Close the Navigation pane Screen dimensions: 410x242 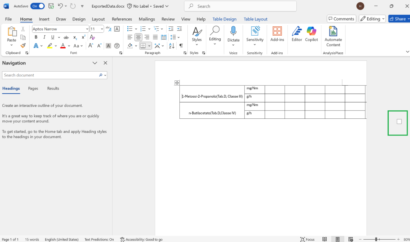point(105,63)
